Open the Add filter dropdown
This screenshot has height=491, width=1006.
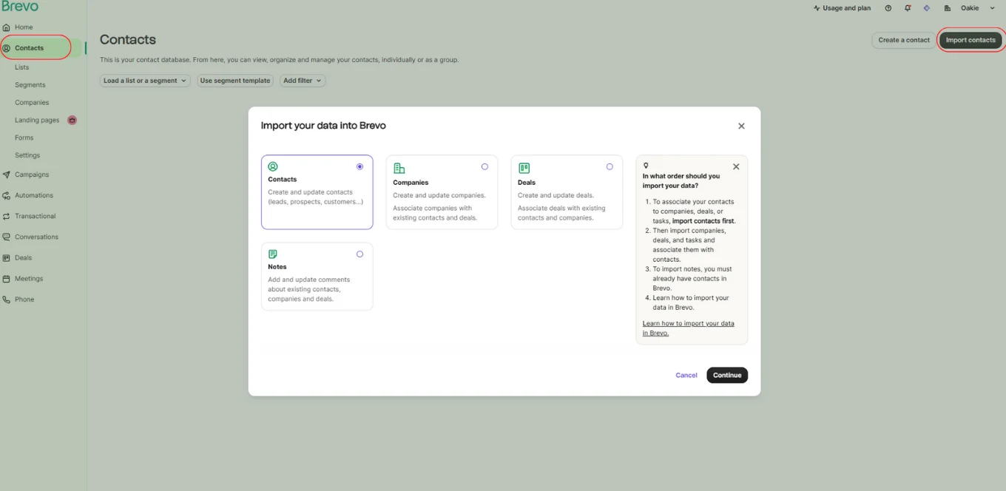(x=303, y=81)
